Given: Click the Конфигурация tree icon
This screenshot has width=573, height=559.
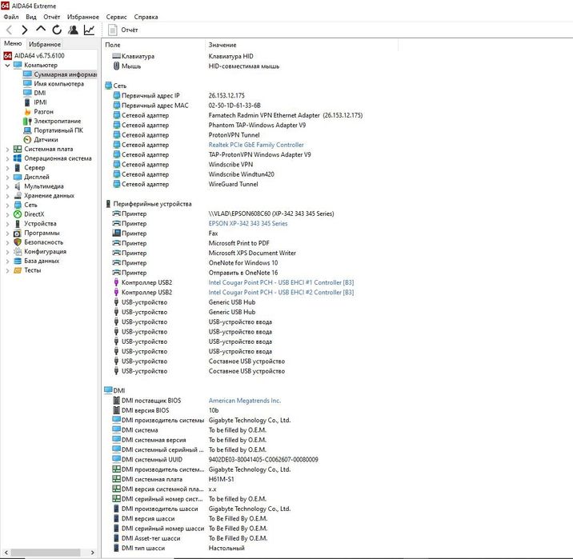Looking at the screenshot, I should 18,252.
